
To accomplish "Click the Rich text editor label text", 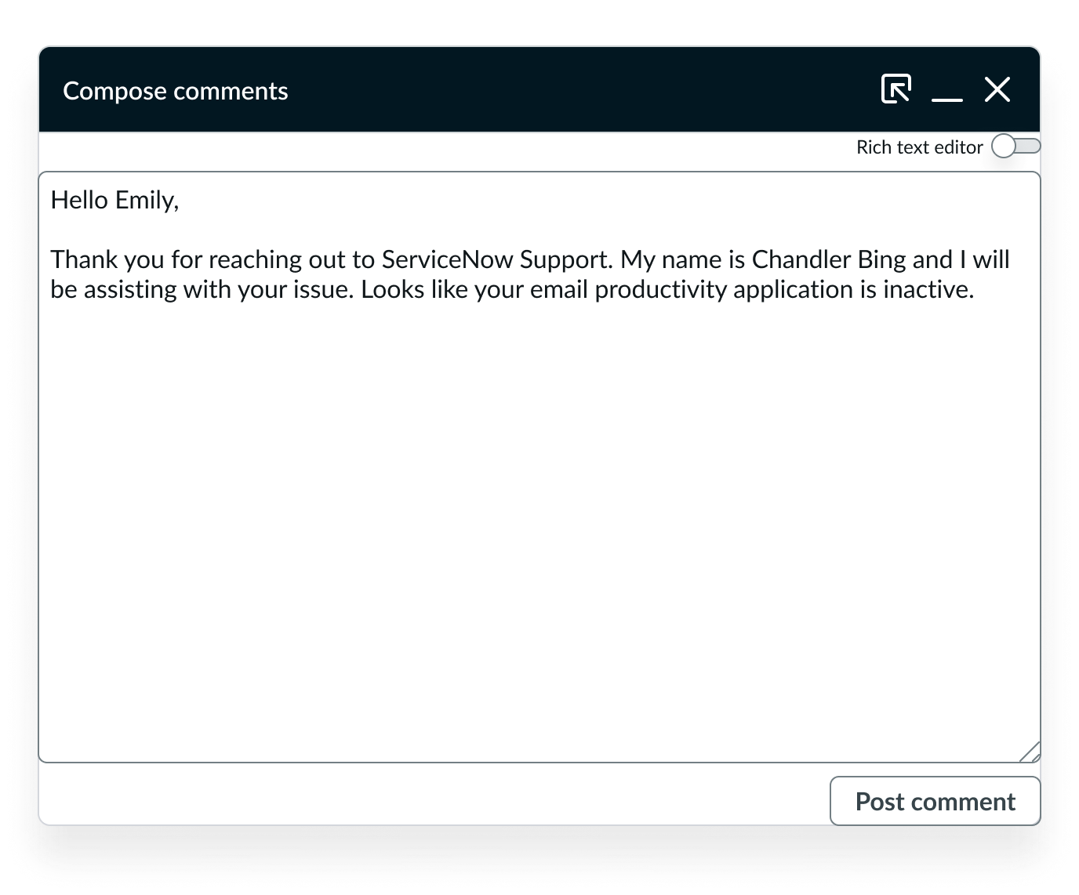I will pos(920,147).
